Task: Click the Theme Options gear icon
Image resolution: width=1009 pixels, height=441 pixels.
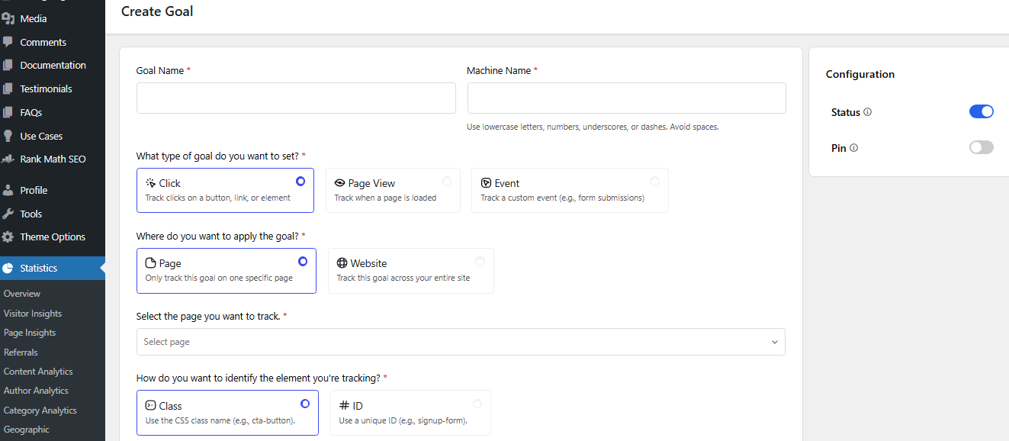Action: (x=8, y=237)
